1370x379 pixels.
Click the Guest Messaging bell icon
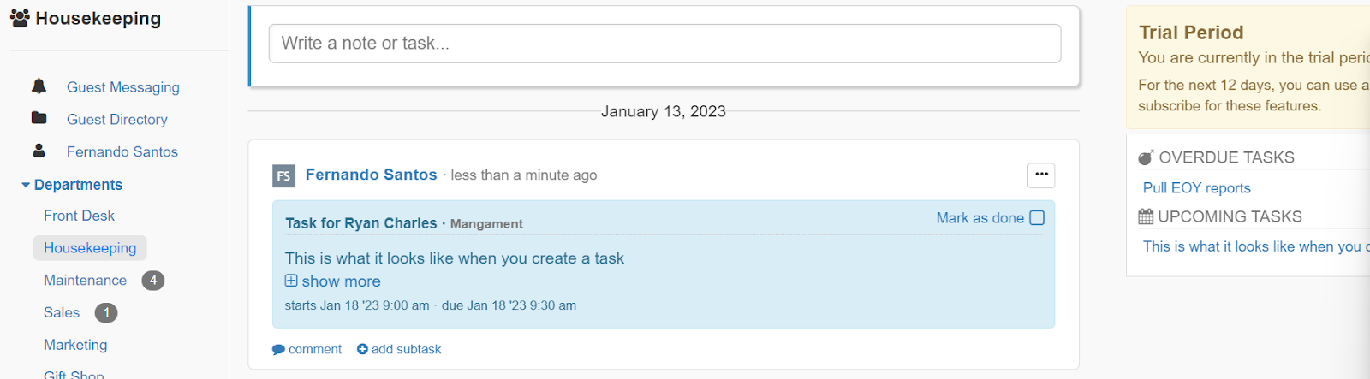39,86
